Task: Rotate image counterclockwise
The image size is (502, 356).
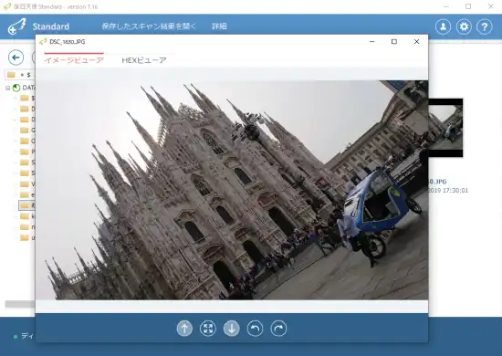Action: 256,329
